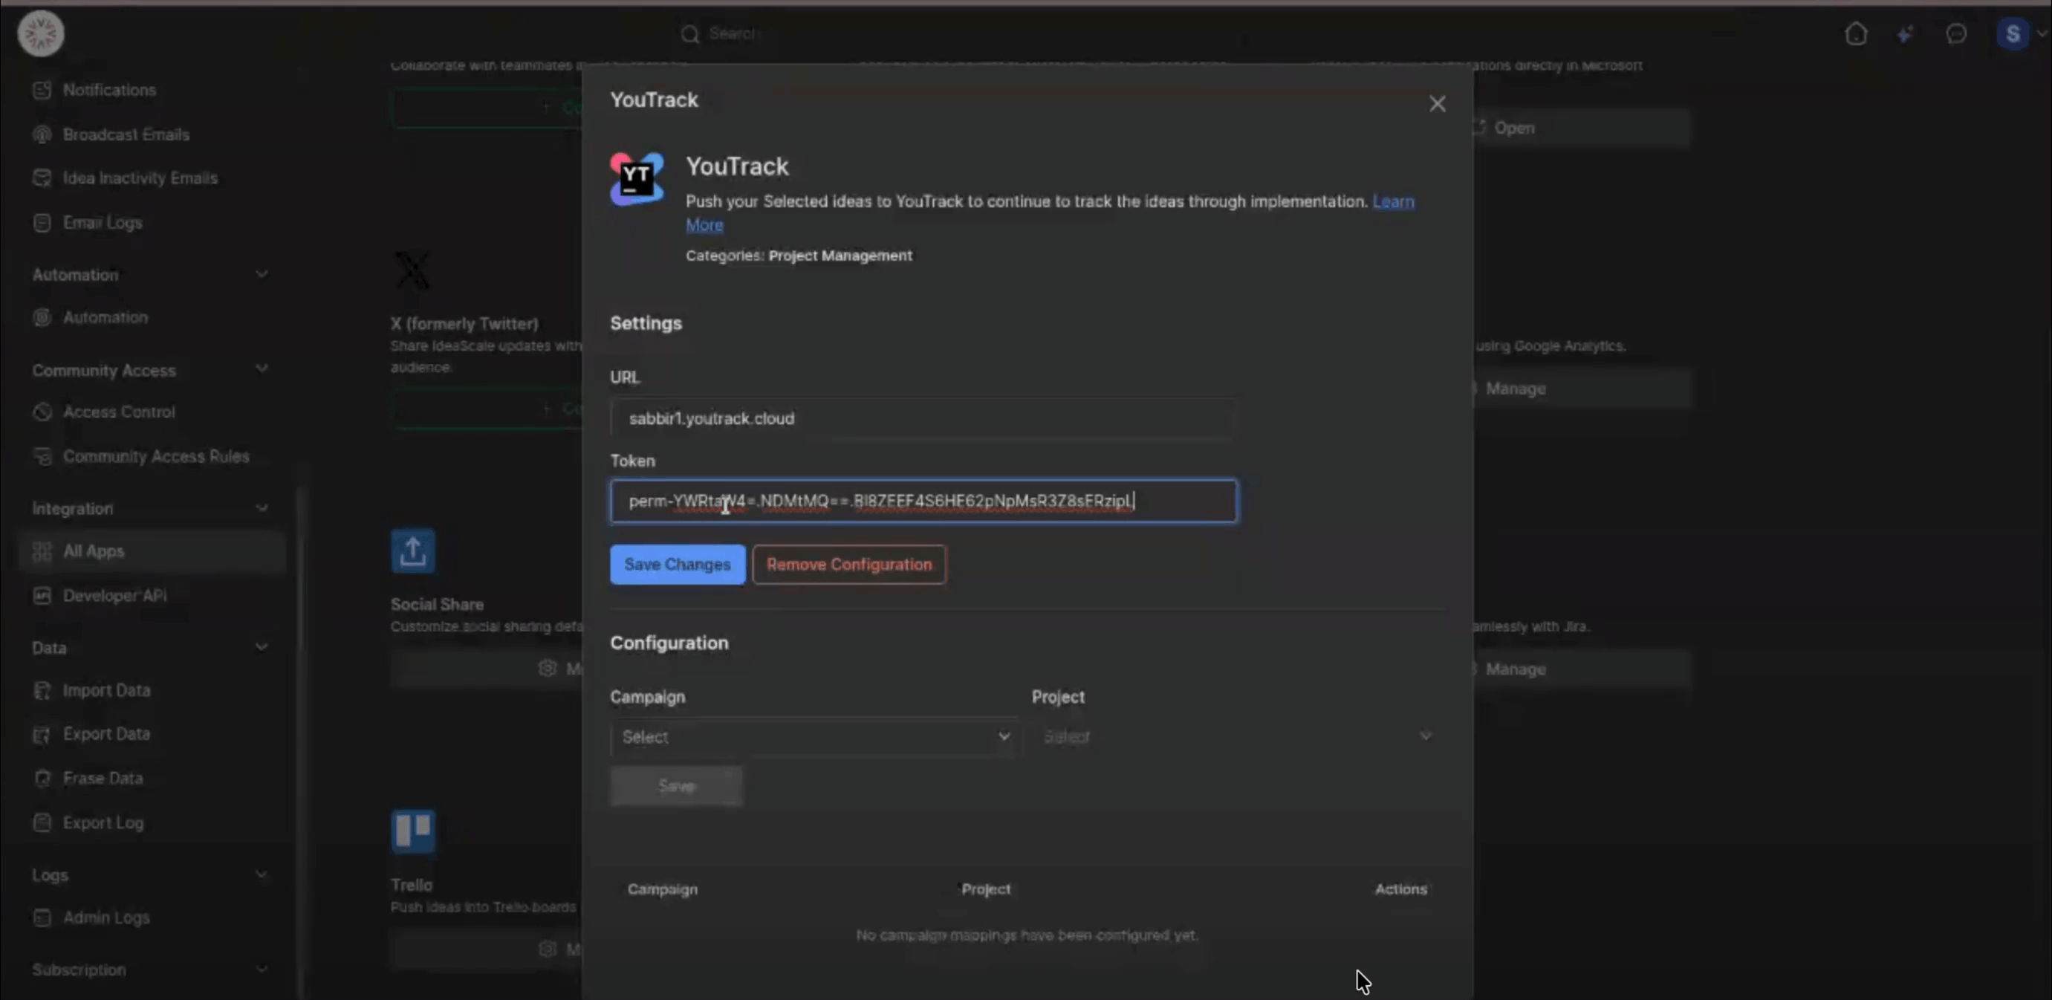Click the Save Changes button
This screenshot has height=1000, width=2052.
678,564
